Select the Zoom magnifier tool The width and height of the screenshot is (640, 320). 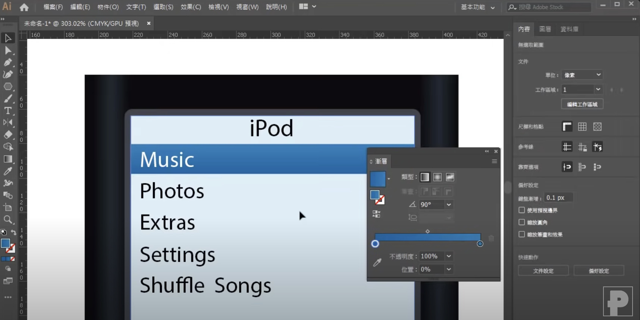click(8, 219)
